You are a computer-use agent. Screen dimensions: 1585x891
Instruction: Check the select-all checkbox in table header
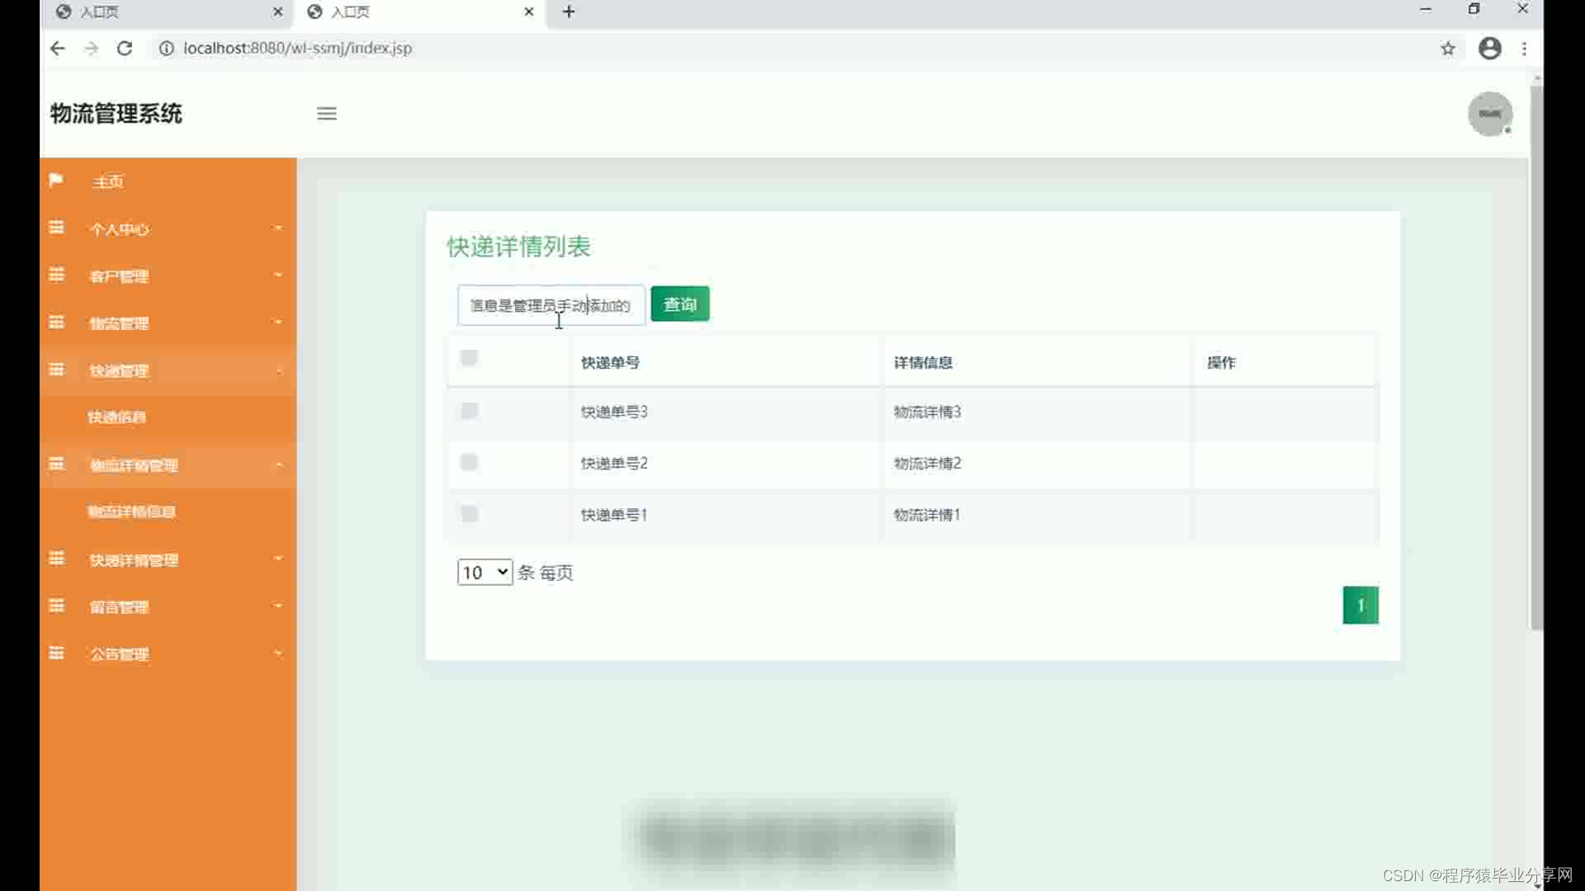(x=469, y=358)
